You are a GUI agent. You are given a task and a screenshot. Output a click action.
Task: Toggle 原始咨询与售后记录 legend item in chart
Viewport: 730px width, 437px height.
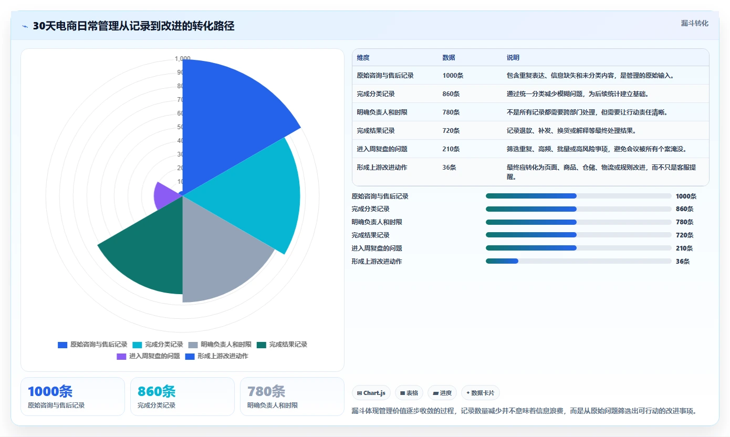tap(92, 345)
